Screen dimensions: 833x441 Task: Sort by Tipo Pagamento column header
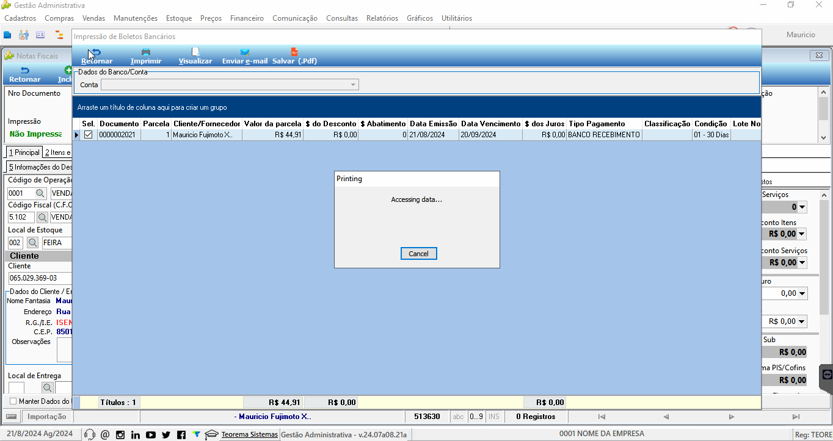click(x=605, y=124)
